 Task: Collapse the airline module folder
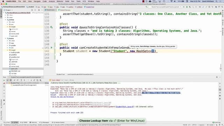pyautogui.click(x=6, y=20)
